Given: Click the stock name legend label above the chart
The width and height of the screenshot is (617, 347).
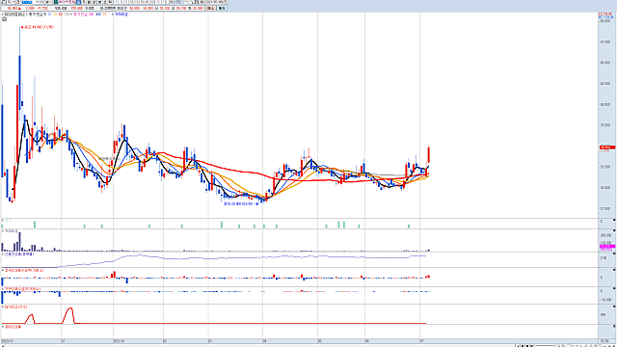Looking at the screenshot, I should point(13,14).
